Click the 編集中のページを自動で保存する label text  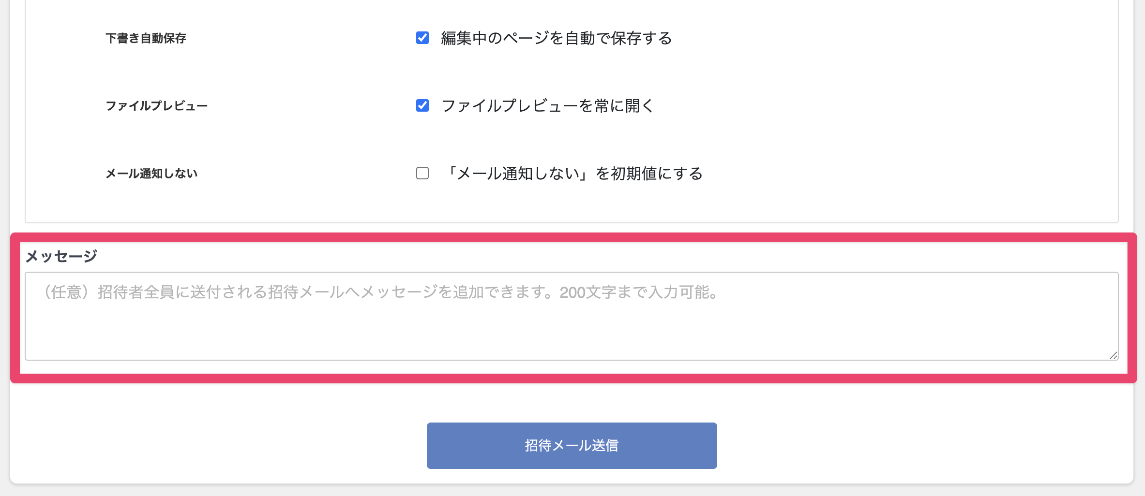[556, 38]
